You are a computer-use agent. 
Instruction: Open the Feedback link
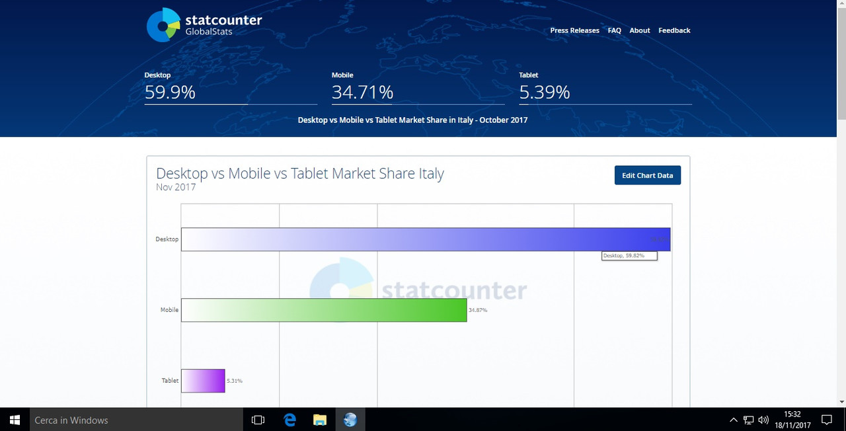(674, 30)
